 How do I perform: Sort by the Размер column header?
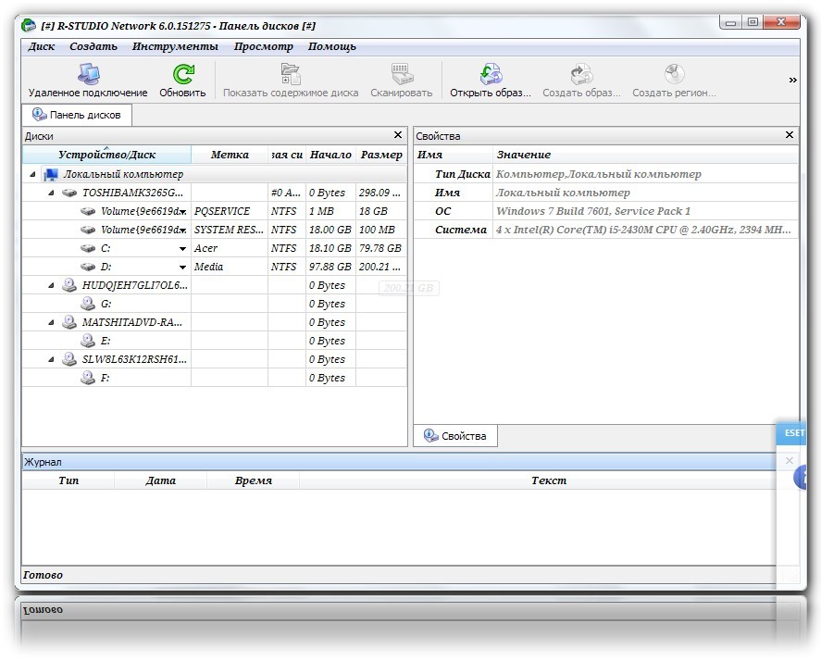pyautogui.click(x=381, y=155)
